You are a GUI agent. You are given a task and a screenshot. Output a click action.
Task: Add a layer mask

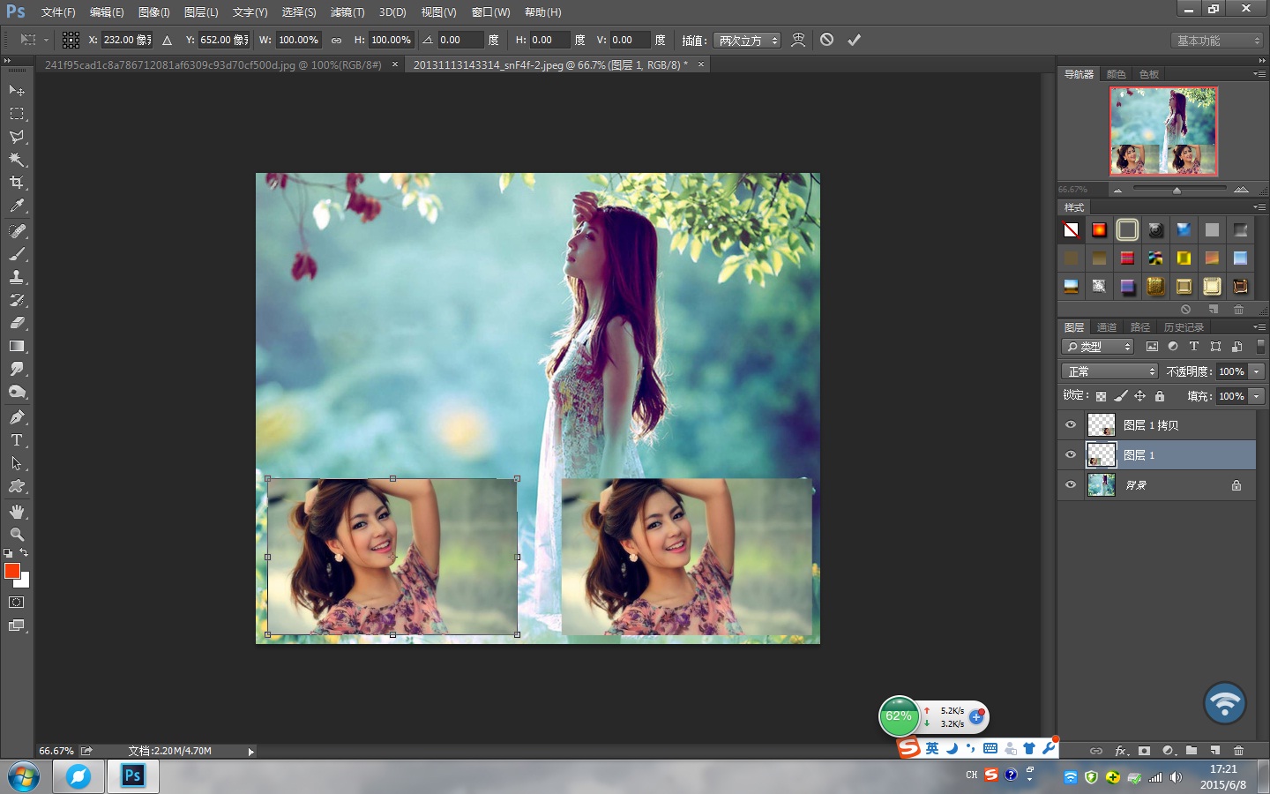[x=1144, y=751]
